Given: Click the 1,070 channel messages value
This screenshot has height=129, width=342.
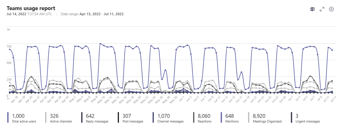Looking at the screenshot, I should coord(163,116).
